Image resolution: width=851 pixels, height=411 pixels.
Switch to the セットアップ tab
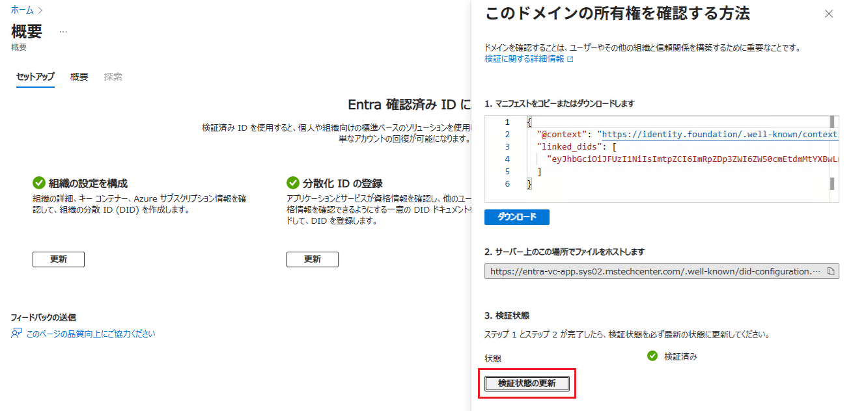pos(35,77)
